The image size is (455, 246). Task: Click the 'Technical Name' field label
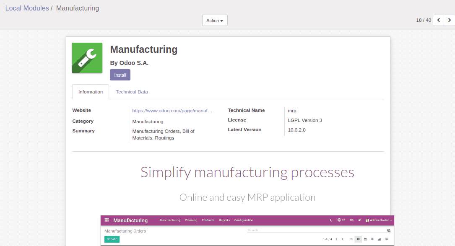pyautogui.click(x=246, y=110)
